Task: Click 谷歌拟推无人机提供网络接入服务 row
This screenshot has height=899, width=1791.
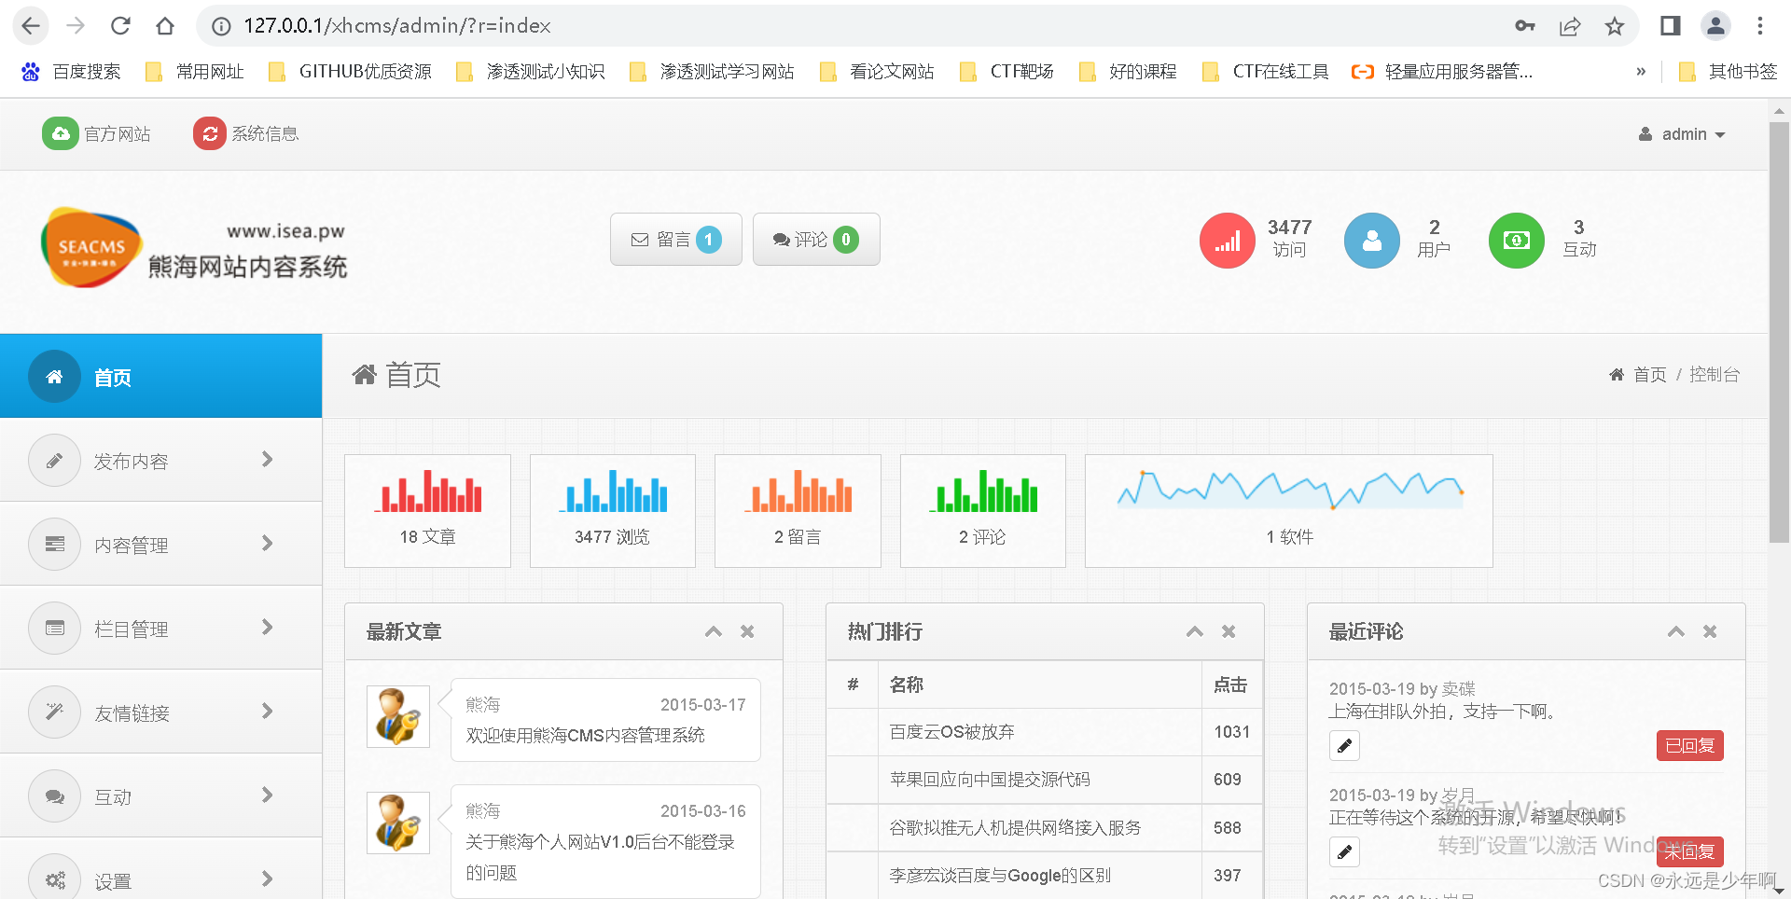Action: (1015, 828)
